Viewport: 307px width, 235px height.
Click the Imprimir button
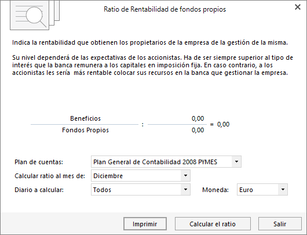[145, 224]
